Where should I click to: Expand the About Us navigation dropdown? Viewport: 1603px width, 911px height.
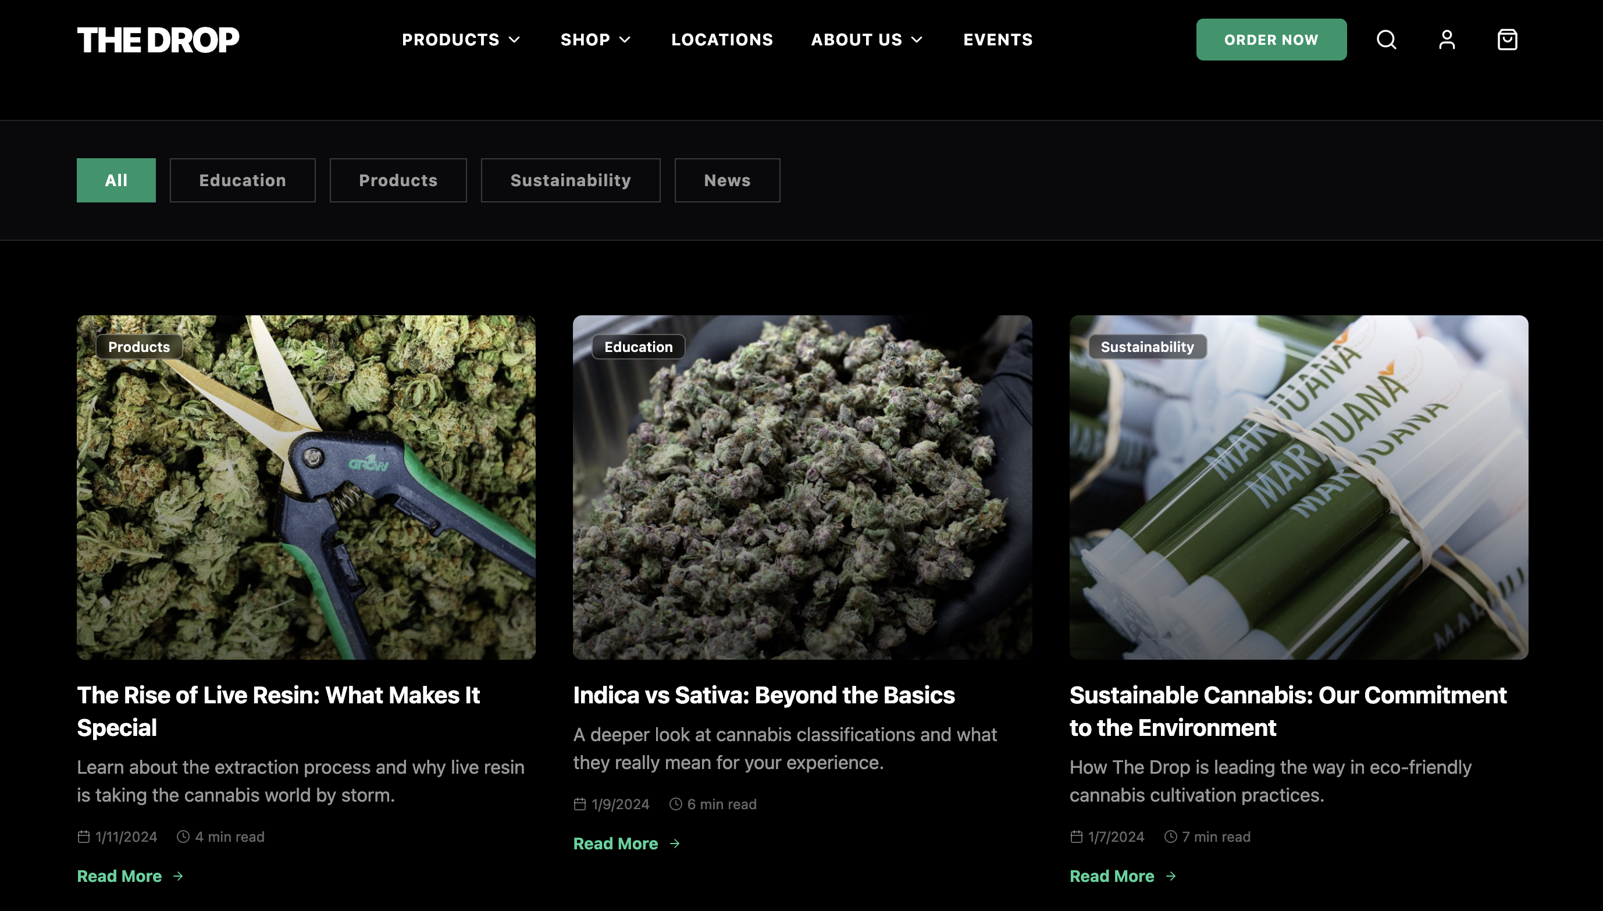867,40
